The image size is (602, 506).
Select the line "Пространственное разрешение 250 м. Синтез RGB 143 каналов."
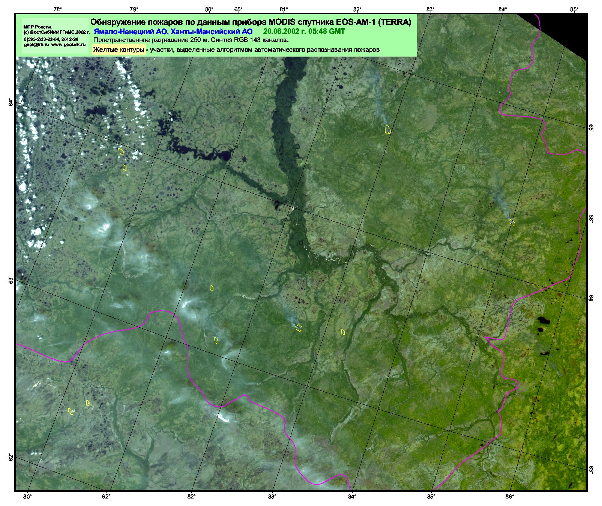(191, 40)
